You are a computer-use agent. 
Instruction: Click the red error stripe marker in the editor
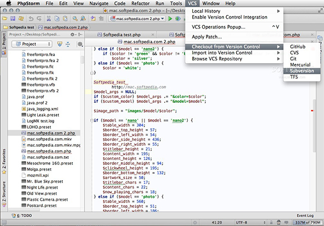pyautogui.click(x=312, y=111)
